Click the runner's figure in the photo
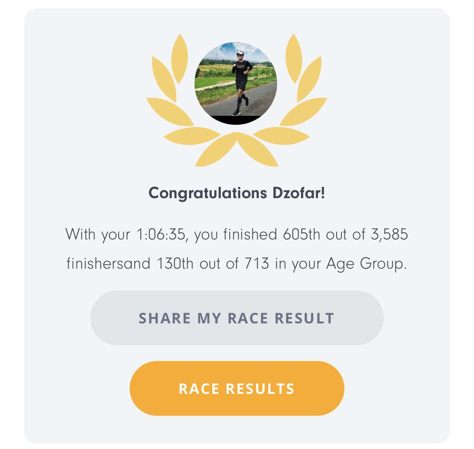The width and height of the screenshot is (474, 449). pos(241,83)
